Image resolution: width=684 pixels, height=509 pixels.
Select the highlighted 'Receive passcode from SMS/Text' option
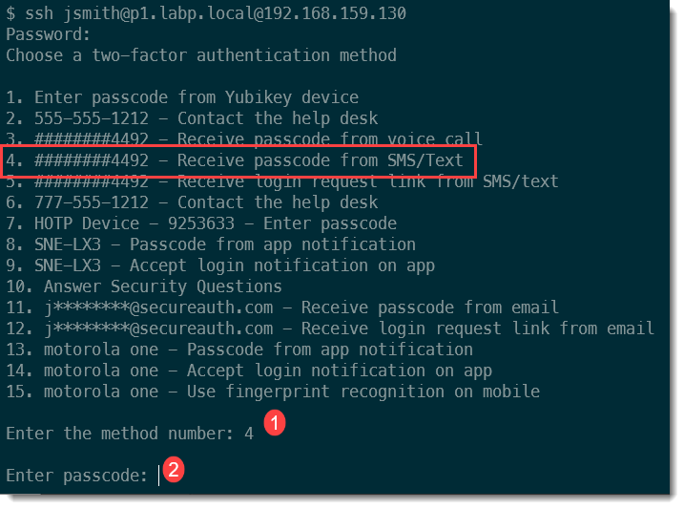[x=238, y=159]
